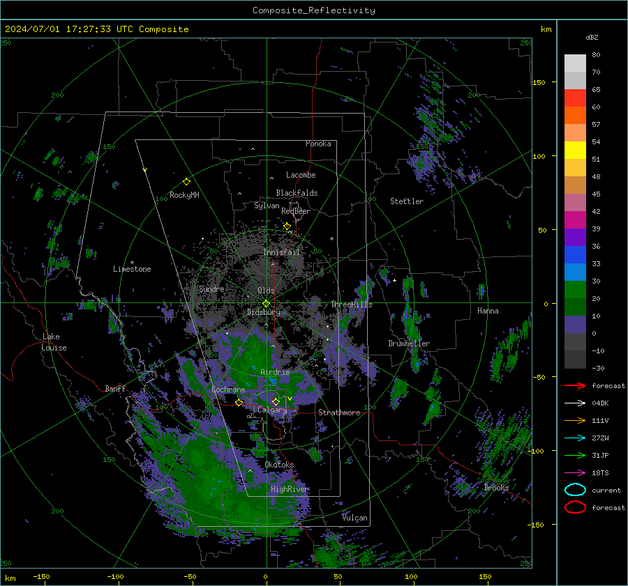Click the RockyMH label

[x=184, y=195]
